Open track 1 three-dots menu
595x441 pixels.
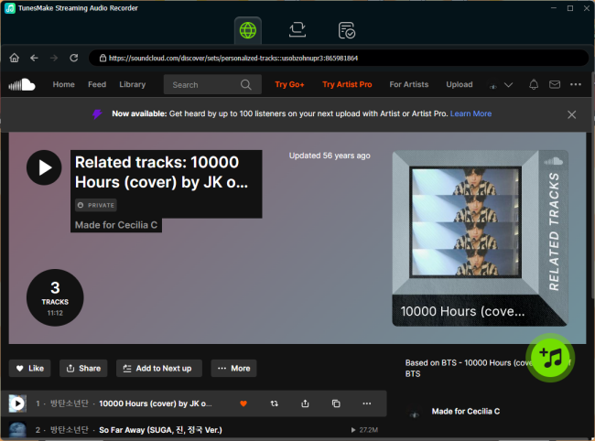click(366, 403)
